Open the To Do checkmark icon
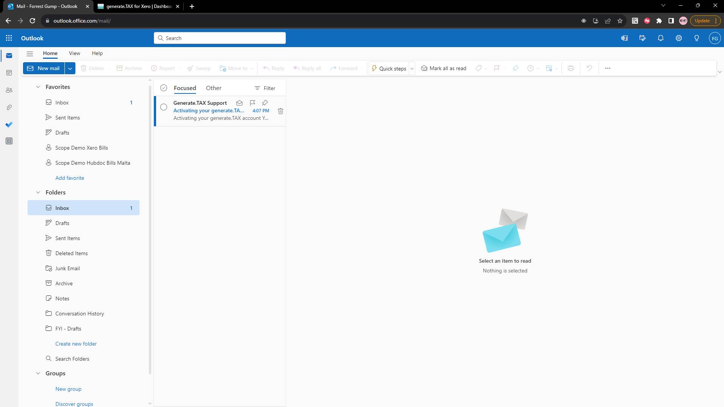 click(x=9, y=124)
